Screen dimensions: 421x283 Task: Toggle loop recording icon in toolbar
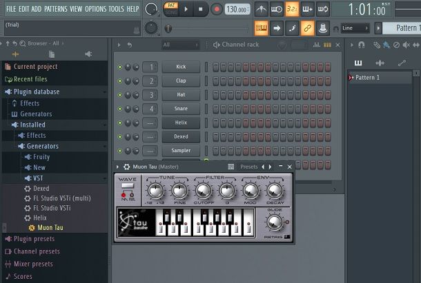(323, 9)
